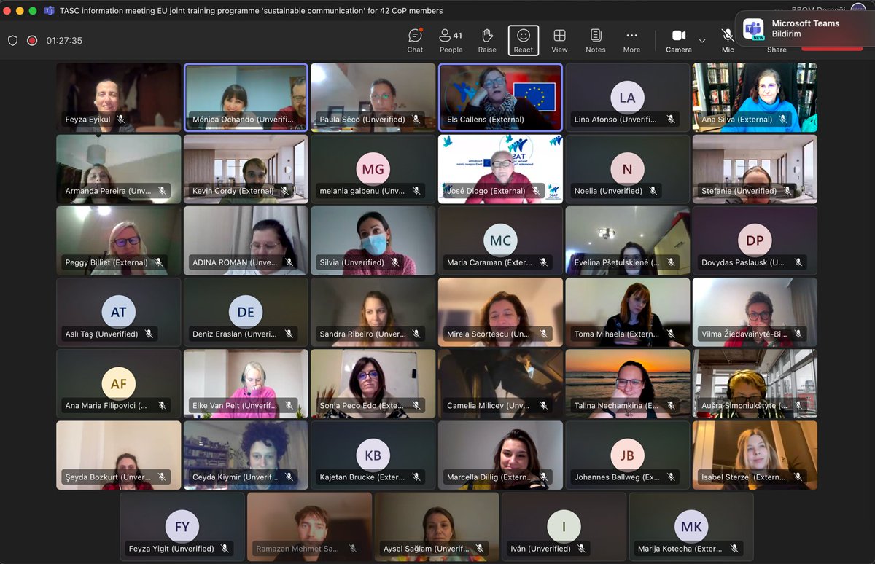The image size is (875, 564).
Task: Select Armanda Pereira's video tile
Action: click(119, 169)
